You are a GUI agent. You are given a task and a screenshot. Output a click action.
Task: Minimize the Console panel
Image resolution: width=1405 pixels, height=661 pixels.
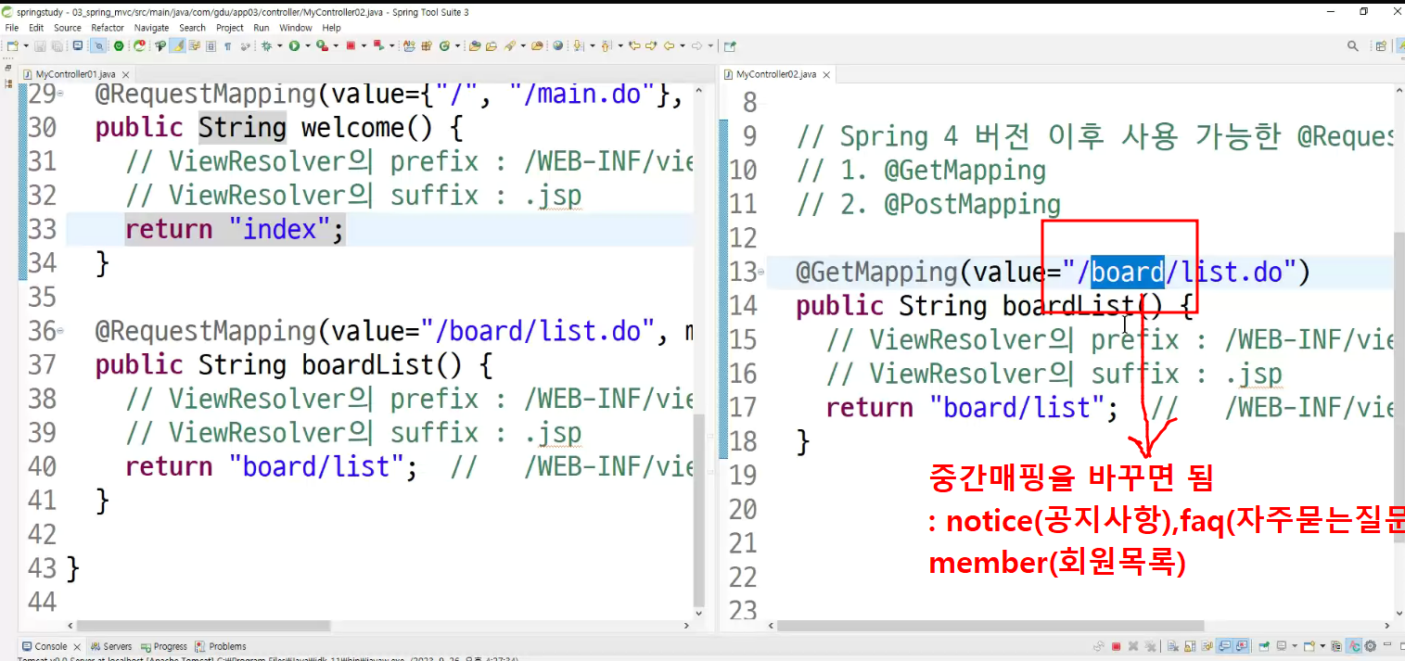[1387, 644]
